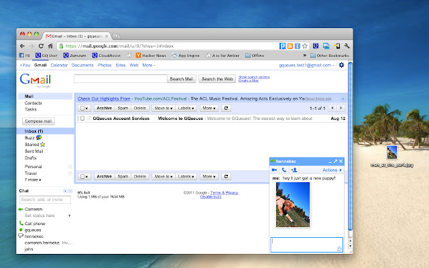Open Calendar from the Google bar

click(58, 65)
